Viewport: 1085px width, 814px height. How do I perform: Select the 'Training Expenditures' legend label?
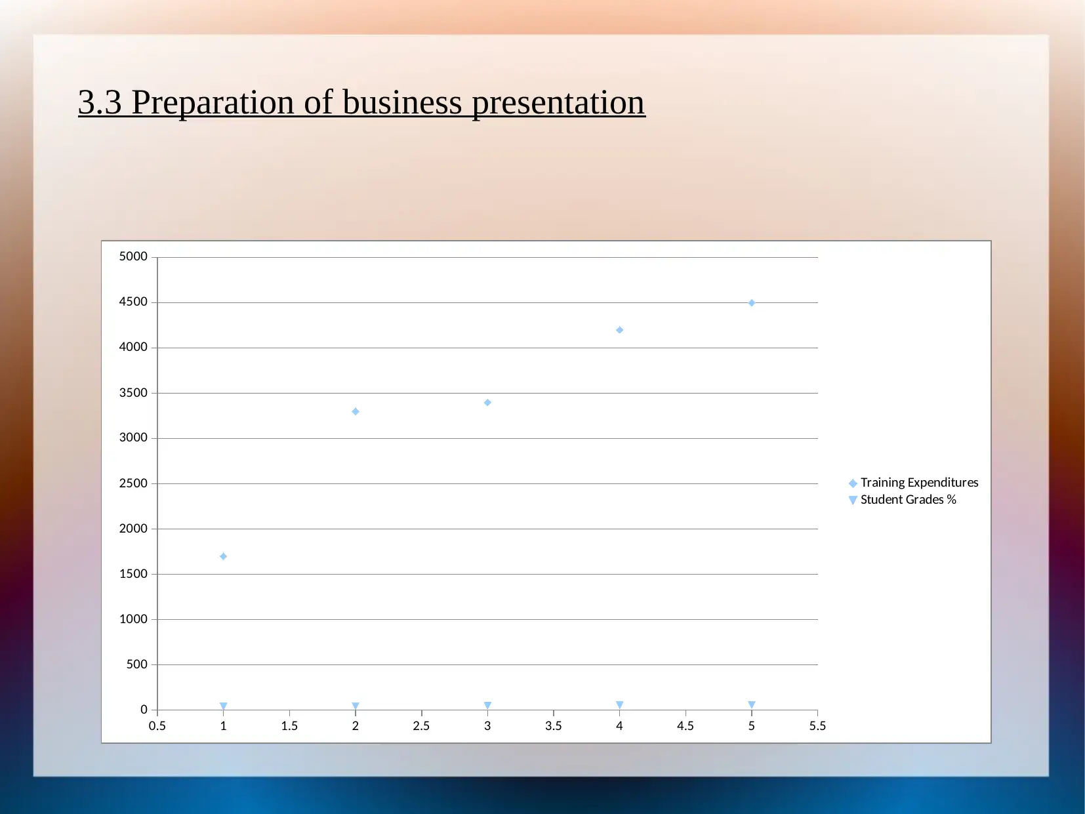click(x=919, y=483)
